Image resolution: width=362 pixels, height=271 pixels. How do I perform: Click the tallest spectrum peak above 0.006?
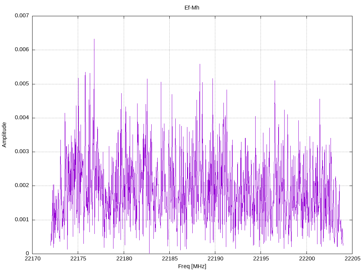(x=94, y=39)
